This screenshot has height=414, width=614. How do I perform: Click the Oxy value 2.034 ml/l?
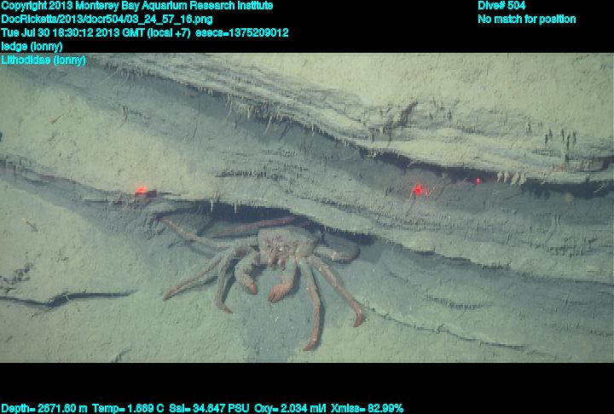[x=290, y=408]
